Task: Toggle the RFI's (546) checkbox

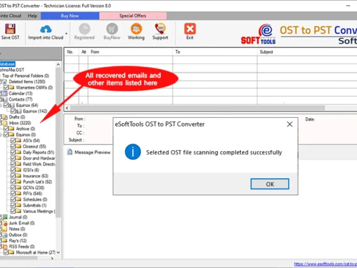Action: 13,193
